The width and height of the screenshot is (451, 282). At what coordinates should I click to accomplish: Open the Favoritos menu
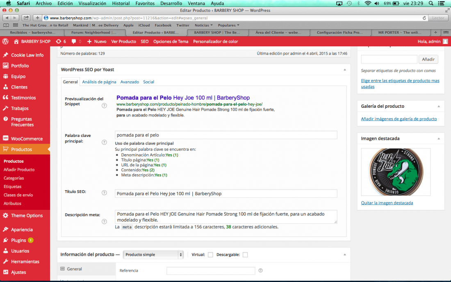tap(145, 3)
